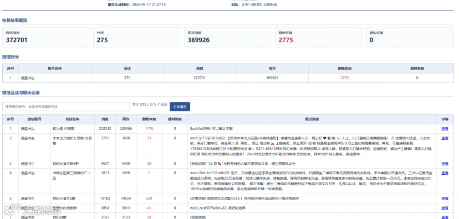Click the 账号名称 column header
The image size is (459, 219).
coord(55,69)
